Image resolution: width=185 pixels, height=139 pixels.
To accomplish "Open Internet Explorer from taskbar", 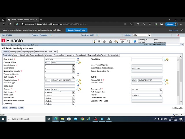I will click(89, 119).
